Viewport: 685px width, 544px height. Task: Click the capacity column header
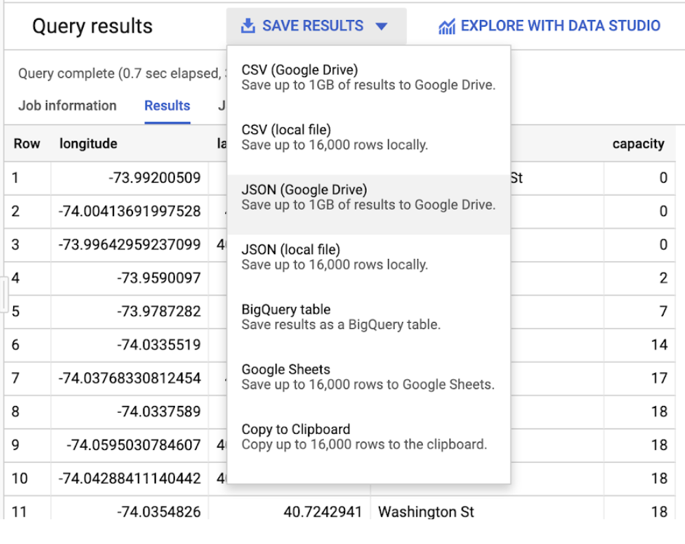pos(639,144)
